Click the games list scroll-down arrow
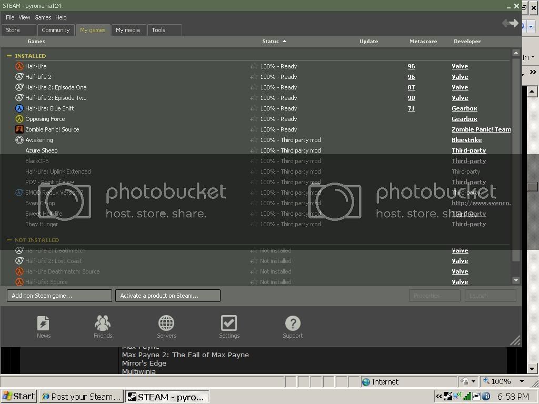The image size is (539, 404). pos(516,280)
